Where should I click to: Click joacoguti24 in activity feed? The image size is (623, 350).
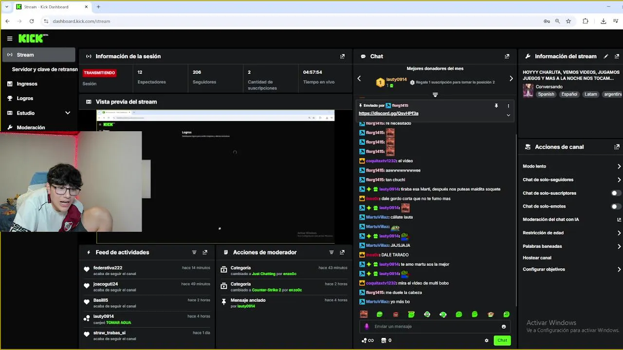(x=106, y=284)
